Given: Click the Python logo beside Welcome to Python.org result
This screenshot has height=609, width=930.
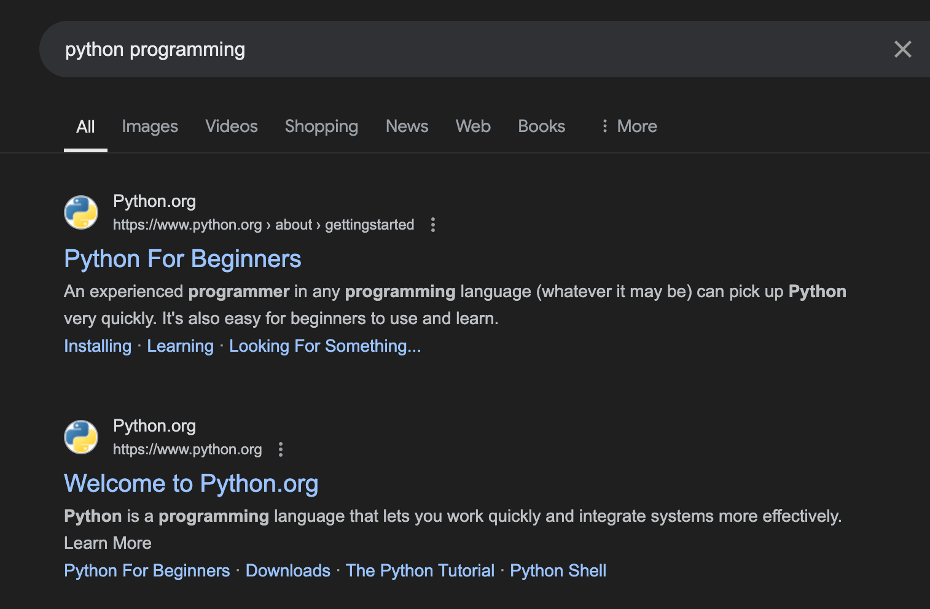Looking at the screenshot, I should click(81, 437).
